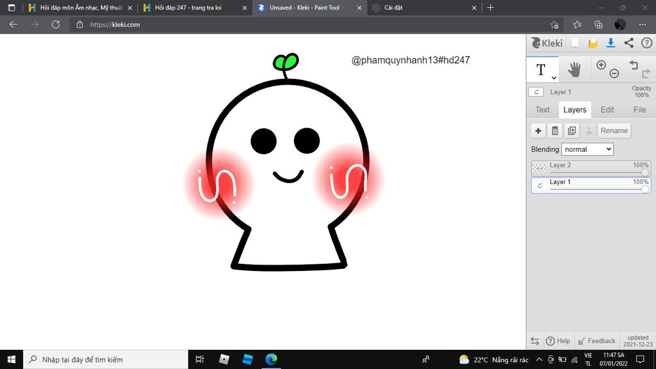Reload the Kleki page

tap(56, 25)
